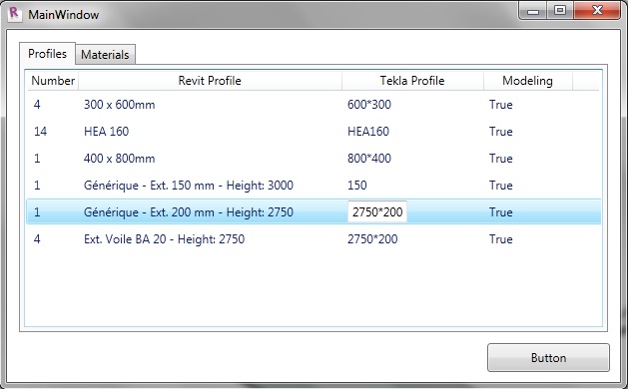
Task: Sort by the Number column header
Action: [53, 81]
